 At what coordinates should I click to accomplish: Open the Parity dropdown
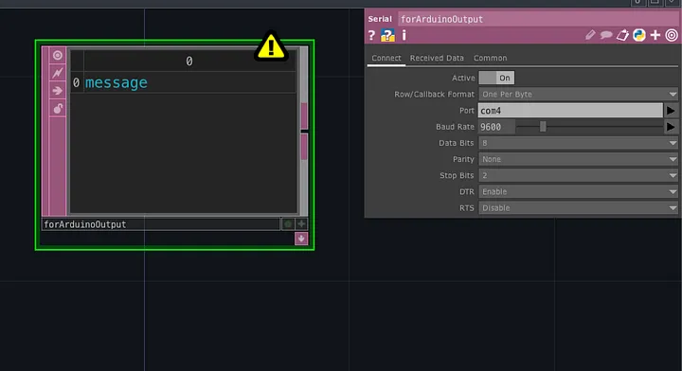[578, 159]
